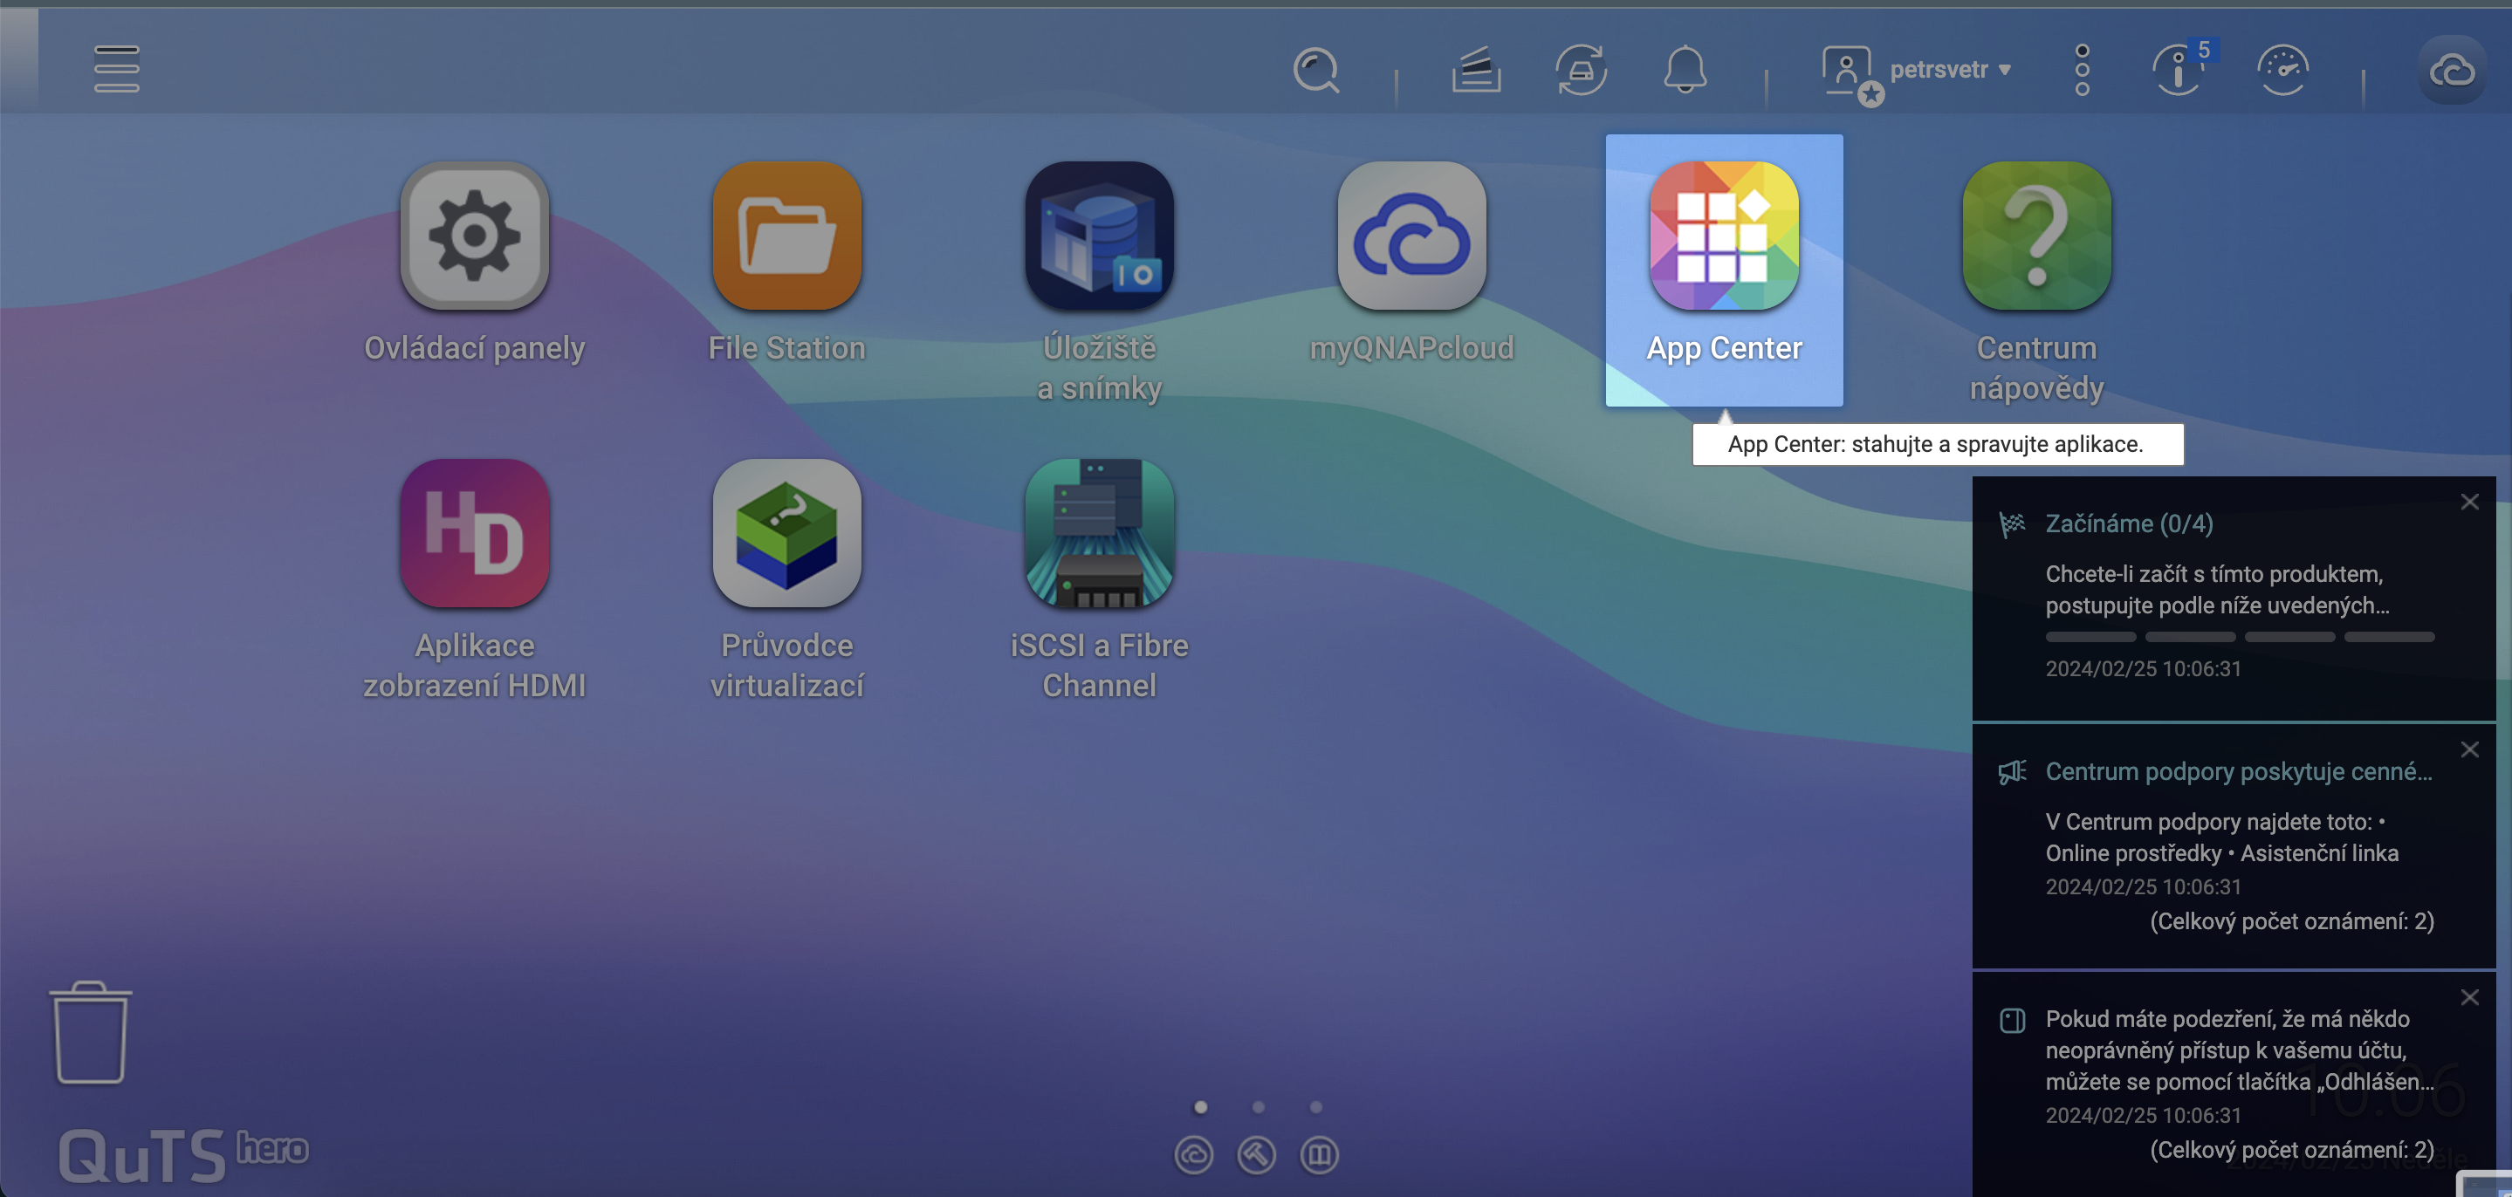Launch File Station

click(x=786, y=236)
